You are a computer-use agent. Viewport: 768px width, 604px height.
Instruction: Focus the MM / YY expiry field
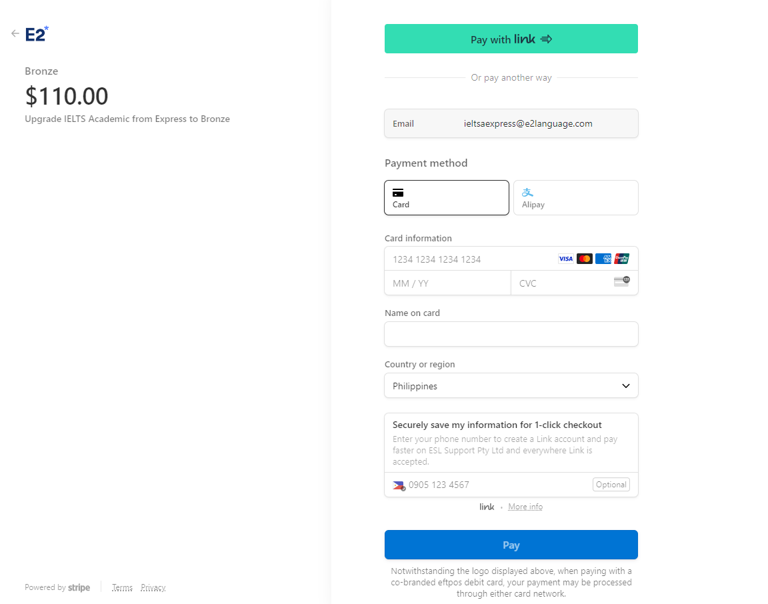pyautogui.click(x=447, y=283)
